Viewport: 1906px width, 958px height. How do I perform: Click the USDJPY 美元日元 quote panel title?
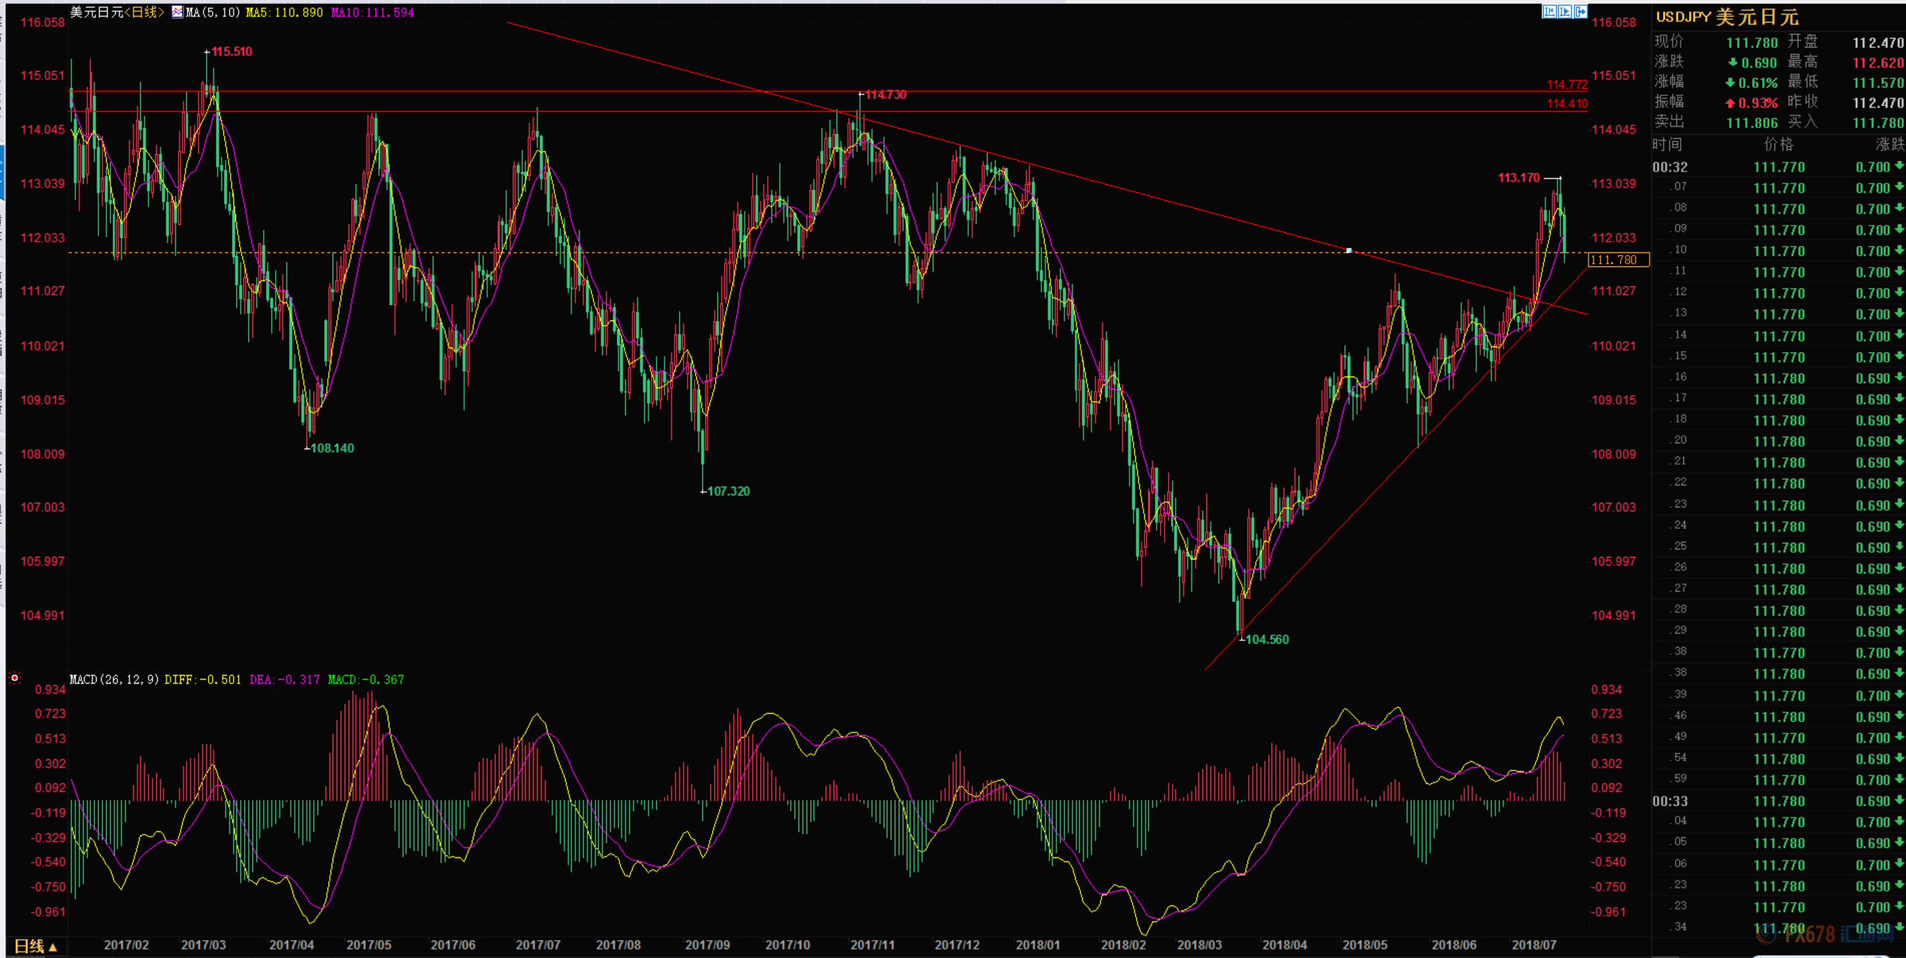[1726, 16]
